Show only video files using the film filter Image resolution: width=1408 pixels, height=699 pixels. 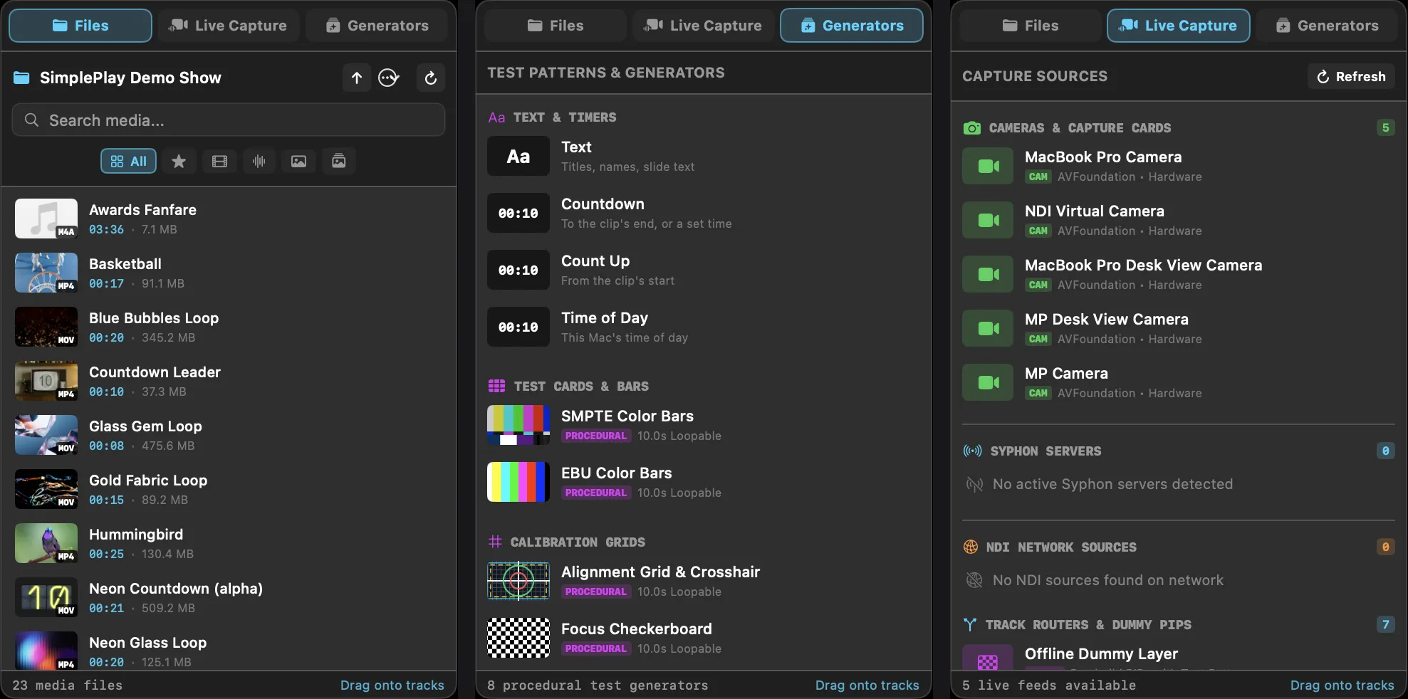(219, 161)
